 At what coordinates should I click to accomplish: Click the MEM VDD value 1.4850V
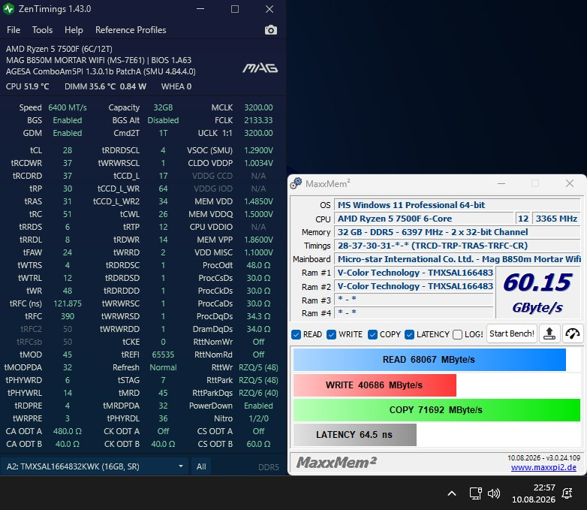pos(258,201)
